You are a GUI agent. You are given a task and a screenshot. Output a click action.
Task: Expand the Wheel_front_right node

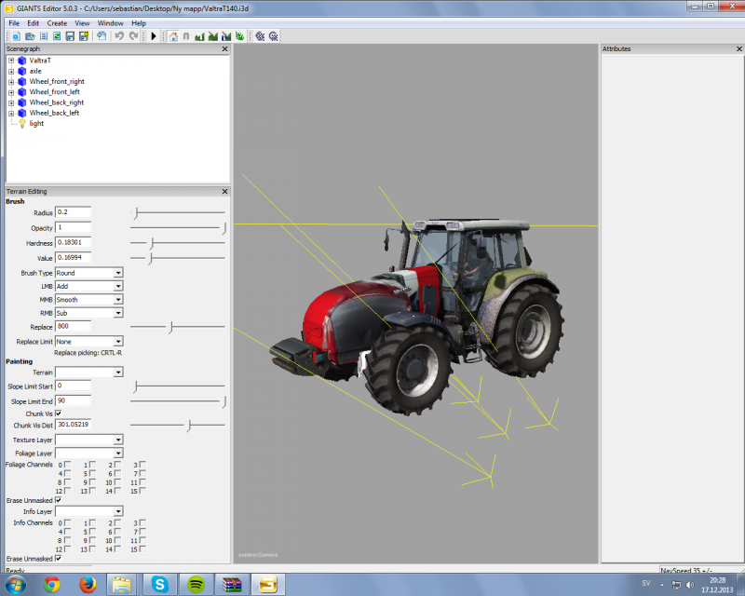pos(11,82)
